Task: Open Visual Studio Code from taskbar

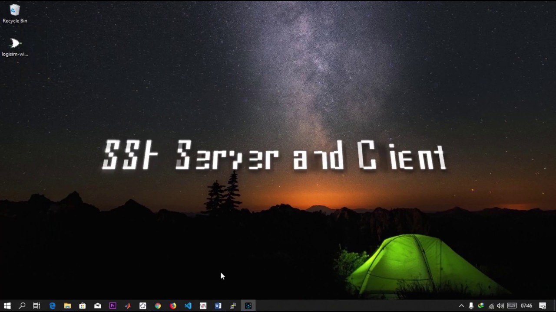Action: 188,306
